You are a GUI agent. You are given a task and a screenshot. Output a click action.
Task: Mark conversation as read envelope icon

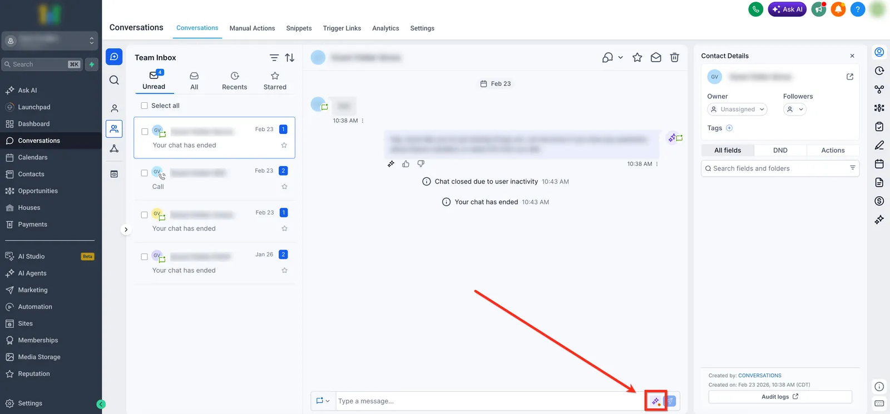(x=656, y=57)
